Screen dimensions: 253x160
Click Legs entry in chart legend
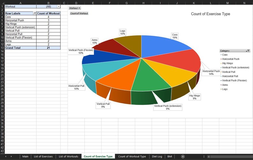tap(225, 89)
